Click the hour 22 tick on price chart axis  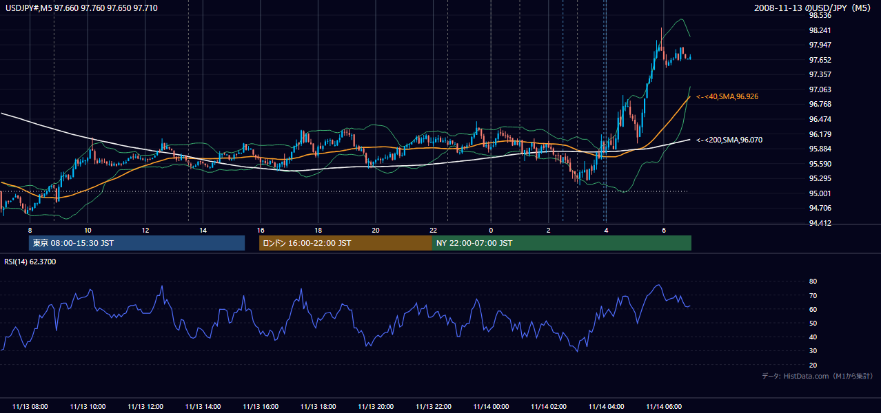click(x=433, y=229)
